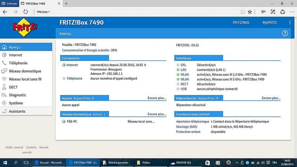Click Encore plus in Appels section
Image resolution: width=297 pixels, height=167 pixels.
157,98
